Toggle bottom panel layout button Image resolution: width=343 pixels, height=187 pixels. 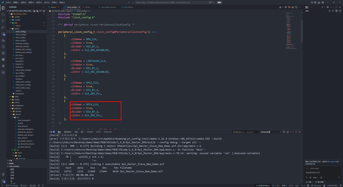tap(319, 2)
